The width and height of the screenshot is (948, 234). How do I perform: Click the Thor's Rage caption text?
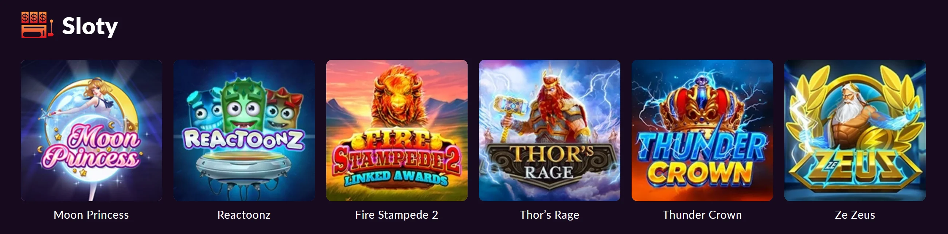[x=549, y=215]
